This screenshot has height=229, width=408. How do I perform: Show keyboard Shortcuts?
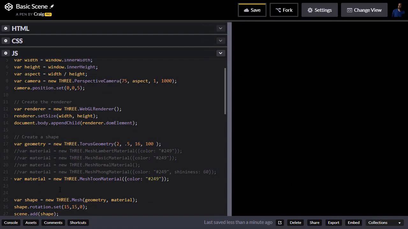pos(78,223)
